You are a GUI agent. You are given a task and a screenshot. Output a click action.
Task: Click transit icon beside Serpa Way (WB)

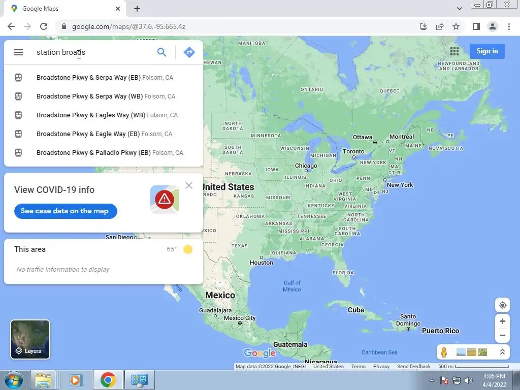coord(18,96)
